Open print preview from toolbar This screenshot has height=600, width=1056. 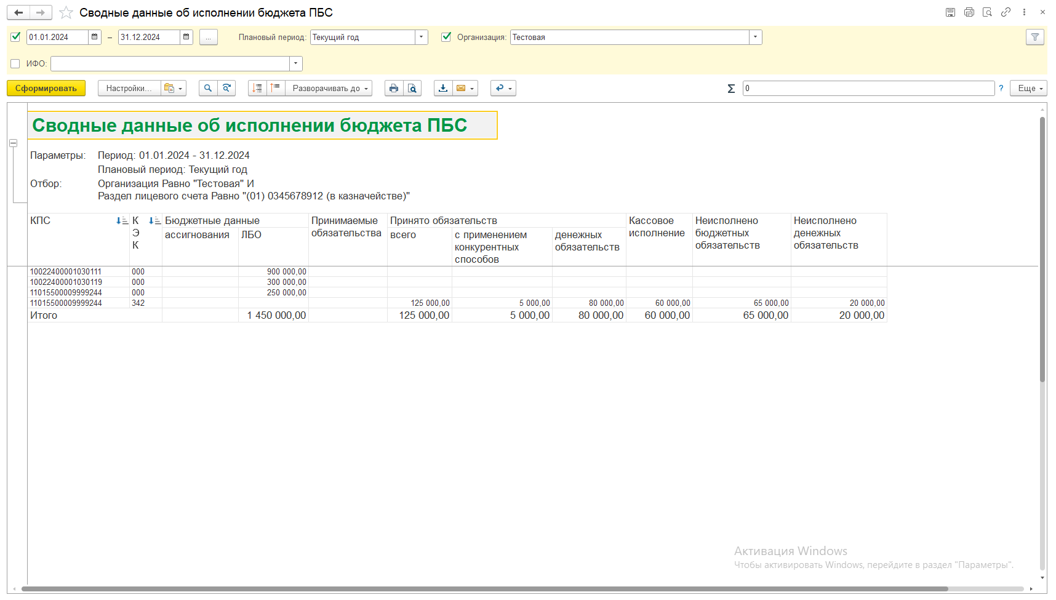pyautogui.click(x=412, y=88)
